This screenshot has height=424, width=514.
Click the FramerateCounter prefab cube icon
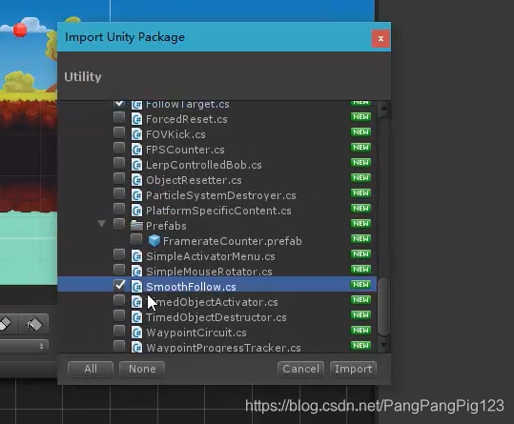(154, 241)
